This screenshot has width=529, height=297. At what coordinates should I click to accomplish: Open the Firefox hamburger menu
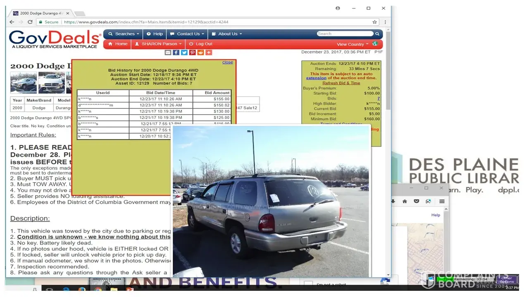(442, 201)
